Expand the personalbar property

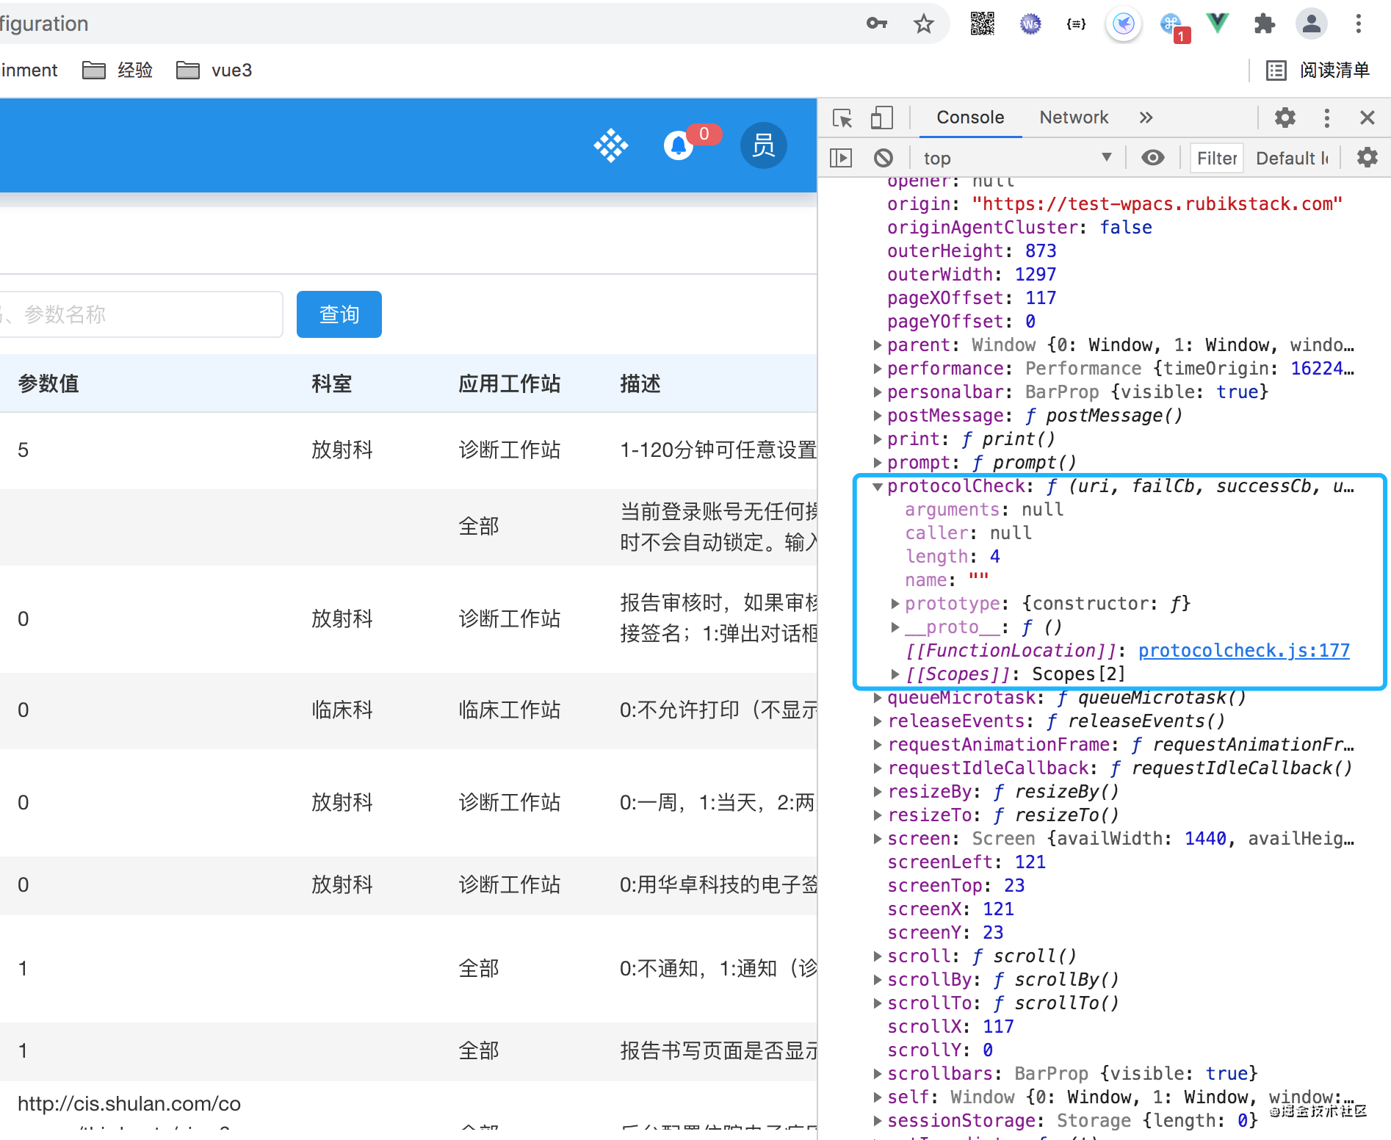point(877,392)
